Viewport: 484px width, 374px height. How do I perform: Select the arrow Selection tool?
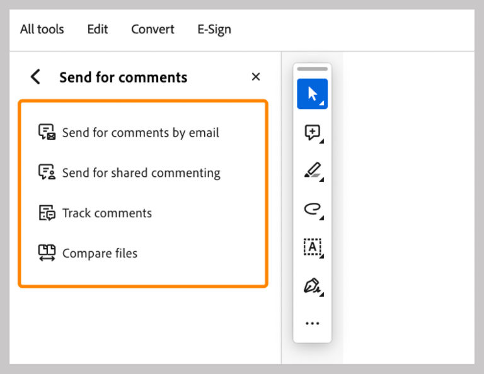pos(313,94)
